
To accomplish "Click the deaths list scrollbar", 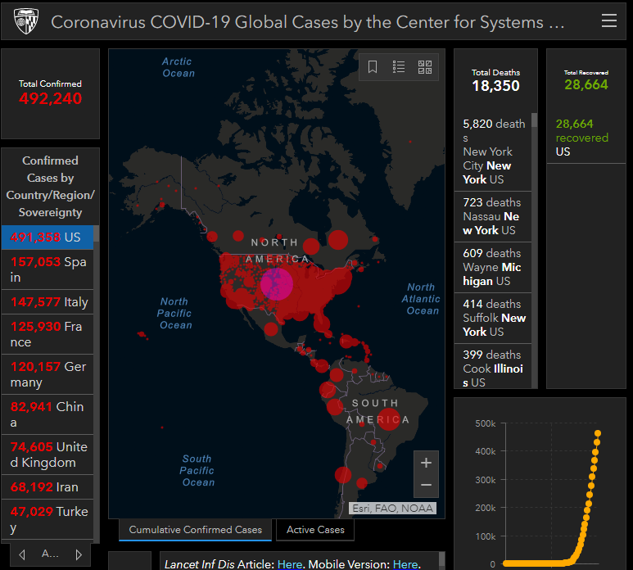I will click(x=535, y=120).
